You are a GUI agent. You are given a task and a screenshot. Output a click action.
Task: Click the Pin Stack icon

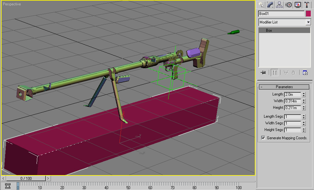(x=263, y=73)
